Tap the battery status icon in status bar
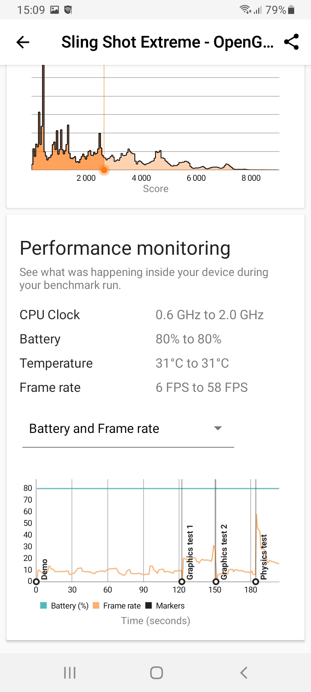311x692 pixels. [x=291, y=10]
